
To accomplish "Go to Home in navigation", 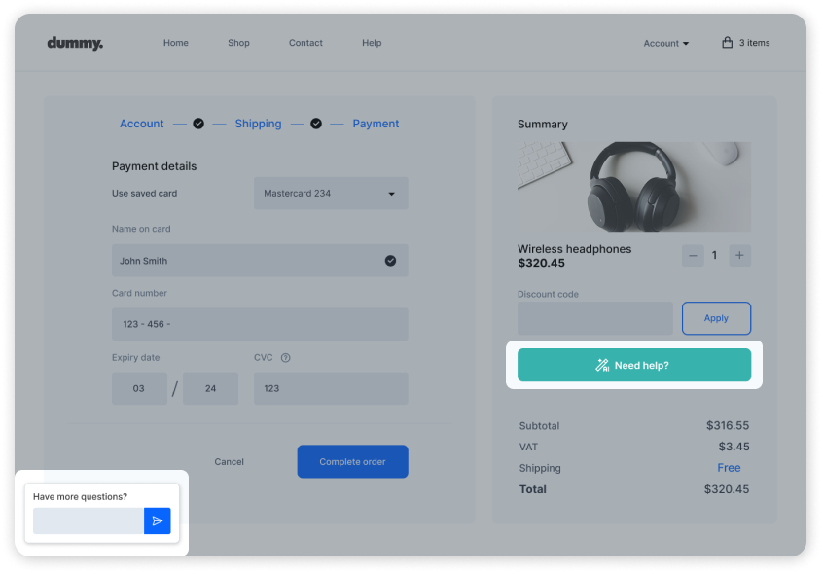I will (176, 43).
